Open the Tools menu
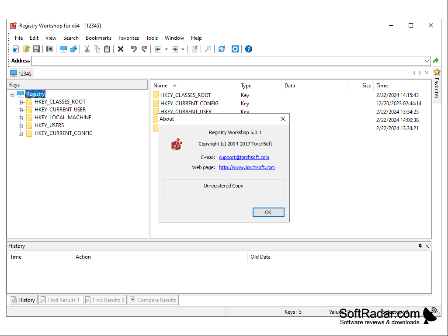The image size is (448, 336). 152,38
